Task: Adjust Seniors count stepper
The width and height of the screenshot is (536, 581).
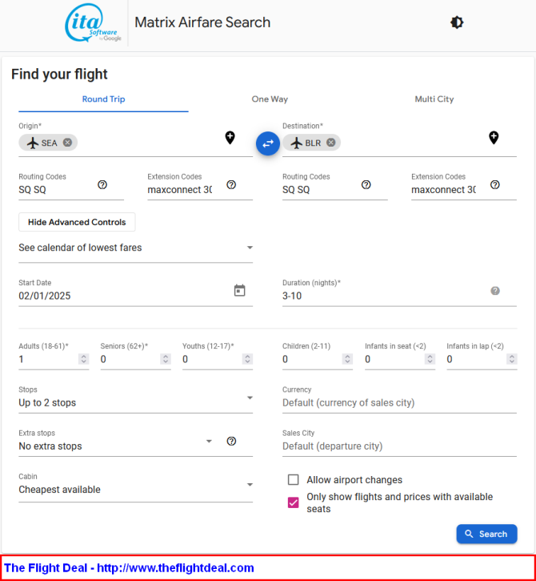Action: (166, 359)
